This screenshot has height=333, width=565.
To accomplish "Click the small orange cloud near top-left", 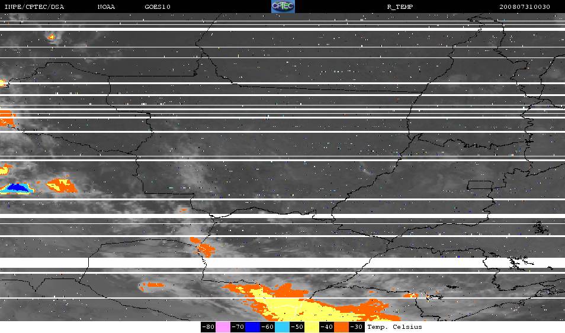I will click(51, 36).
